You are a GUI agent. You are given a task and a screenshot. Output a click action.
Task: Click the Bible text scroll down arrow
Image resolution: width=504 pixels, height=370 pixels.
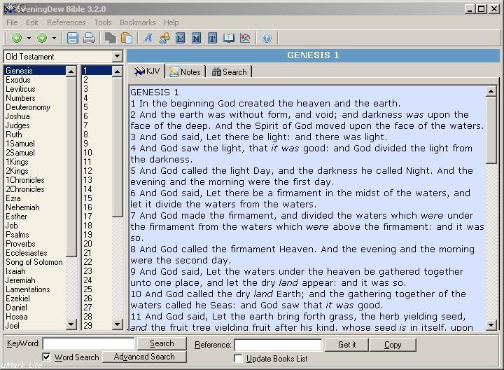coord(491,324)
